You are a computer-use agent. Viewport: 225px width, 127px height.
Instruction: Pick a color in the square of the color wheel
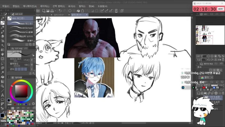tap(21, 91)
